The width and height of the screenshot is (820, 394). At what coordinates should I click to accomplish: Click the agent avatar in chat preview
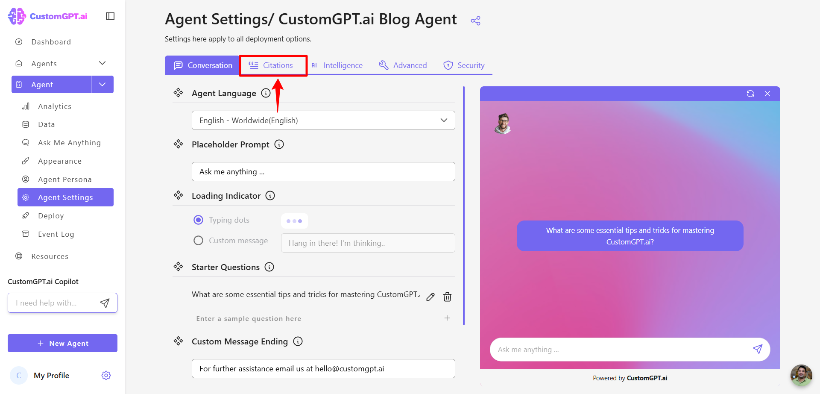503,123
